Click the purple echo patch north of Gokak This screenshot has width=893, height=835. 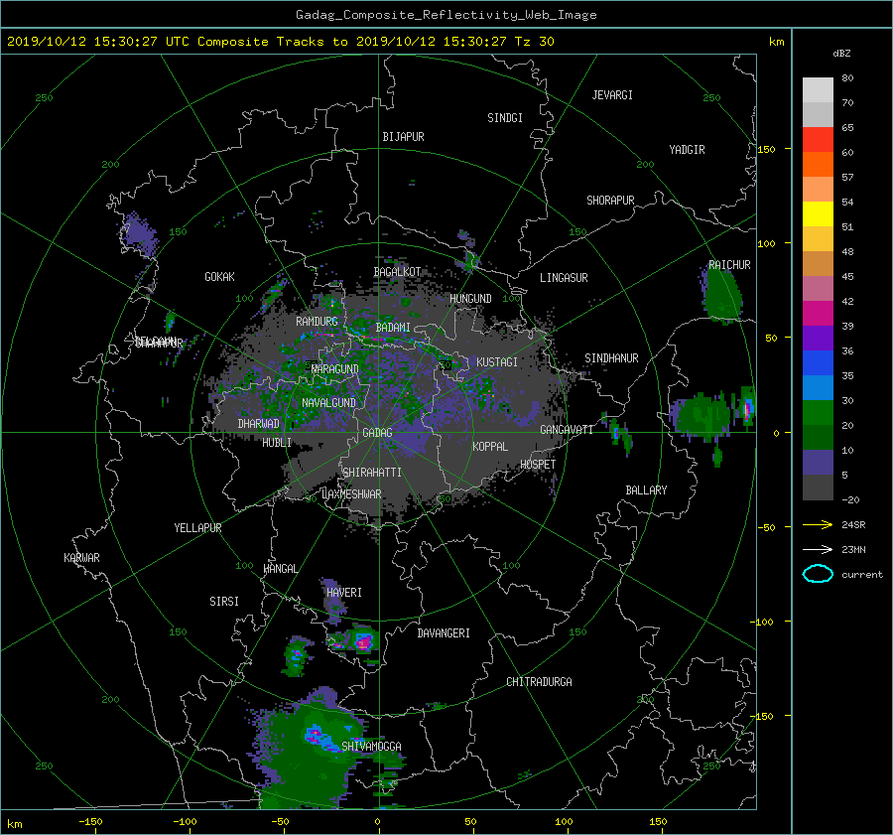click(137, 234)
